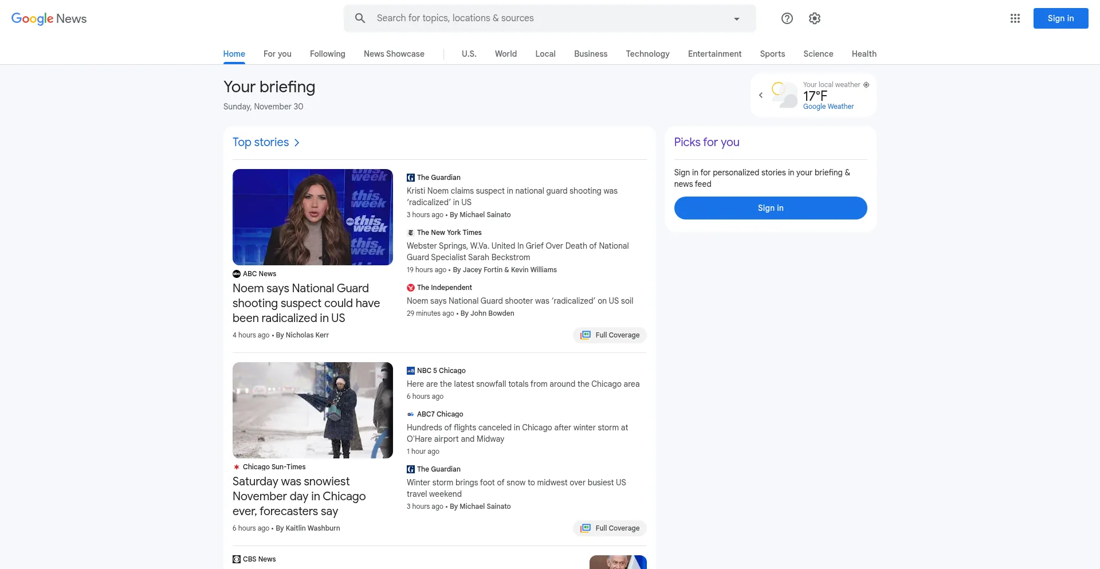Viewport: 1100px width, 569px height.
Task: Go to the For you tab
Action: tap(277, 54)
